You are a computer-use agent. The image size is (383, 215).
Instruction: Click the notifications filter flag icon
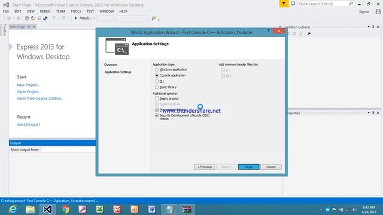coord(284,4)
